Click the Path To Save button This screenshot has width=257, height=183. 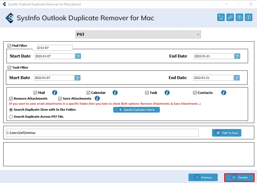(226, 133)
